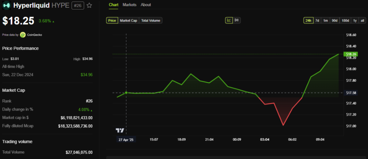
Task: Click the #26 rank badge
Action: point(77,5)
